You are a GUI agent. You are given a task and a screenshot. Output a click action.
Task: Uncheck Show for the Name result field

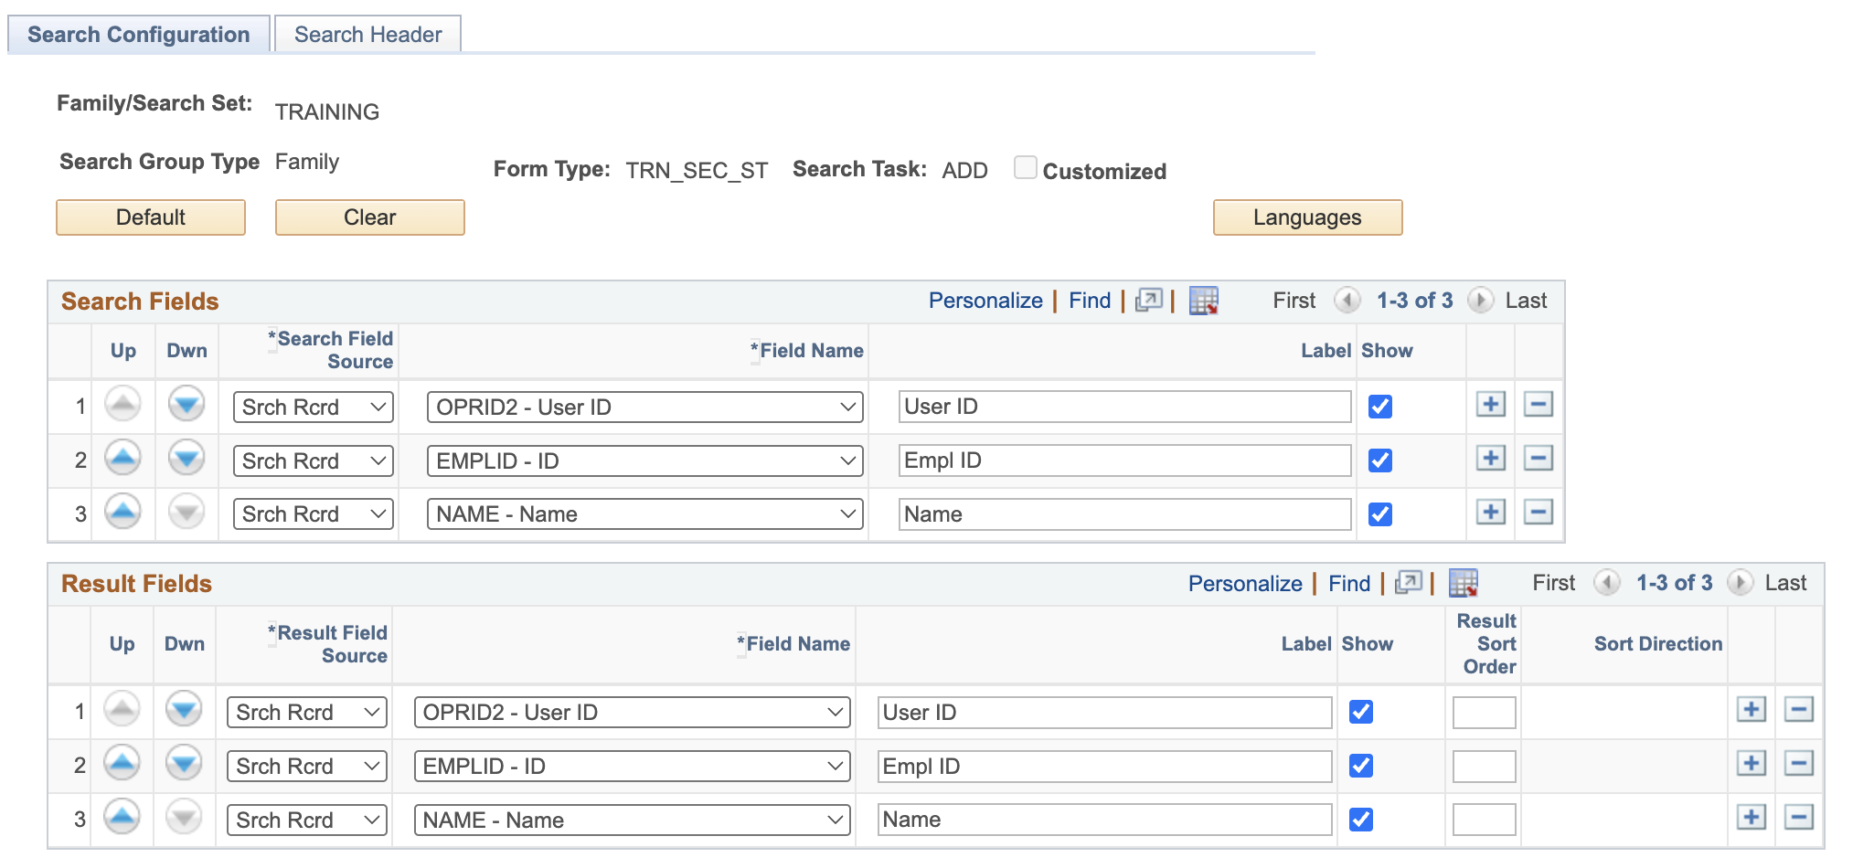(1361, 819)
